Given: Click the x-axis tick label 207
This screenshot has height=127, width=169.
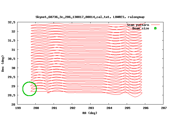Looking at the screenshot, I should (x=163, y=108).
